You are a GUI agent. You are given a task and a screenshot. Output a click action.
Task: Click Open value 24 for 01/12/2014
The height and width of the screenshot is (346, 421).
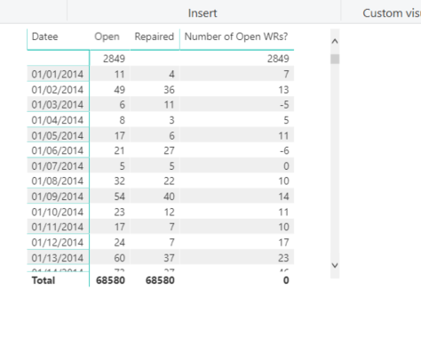coord(119,243)
